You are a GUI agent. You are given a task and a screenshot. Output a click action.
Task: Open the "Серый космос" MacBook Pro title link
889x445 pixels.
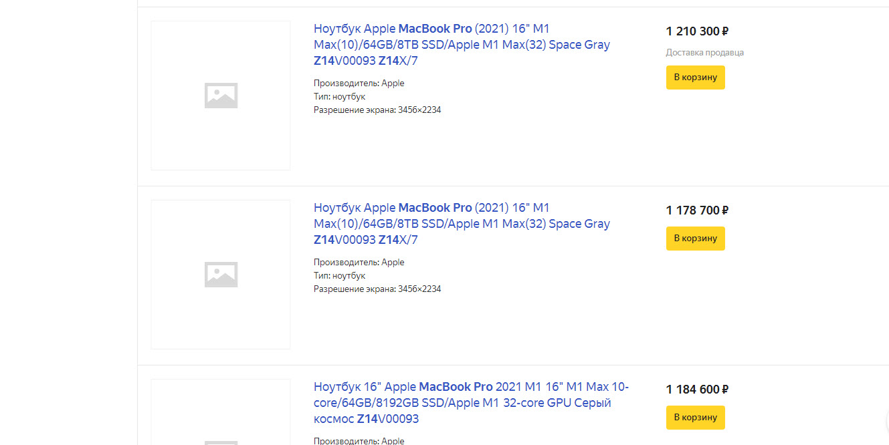pos(471,403)
